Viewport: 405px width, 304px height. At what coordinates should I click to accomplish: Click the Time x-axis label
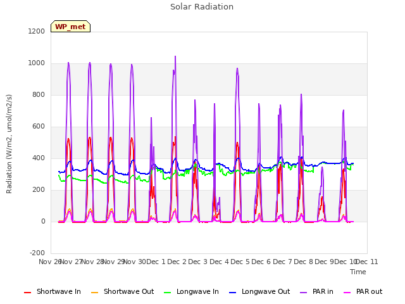[358, 272]
